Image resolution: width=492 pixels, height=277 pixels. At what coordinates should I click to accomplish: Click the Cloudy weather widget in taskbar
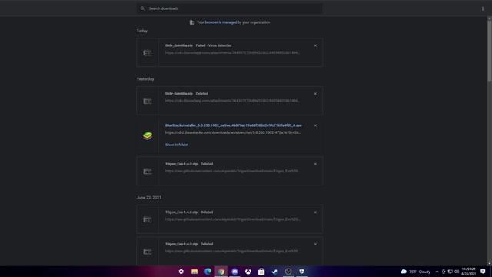coord(415,272)
